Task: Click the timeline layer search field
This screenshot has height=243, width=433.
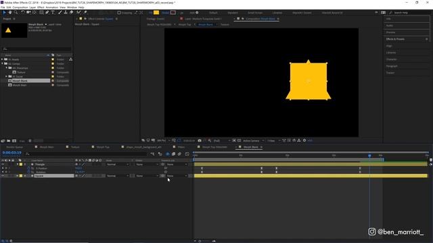Action: pyautogui.click(x=86, y=154)
